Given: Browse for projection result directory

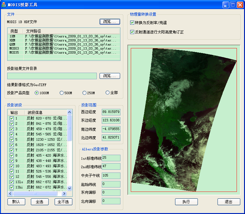Looking at the screenshot, I should point(110,76).
